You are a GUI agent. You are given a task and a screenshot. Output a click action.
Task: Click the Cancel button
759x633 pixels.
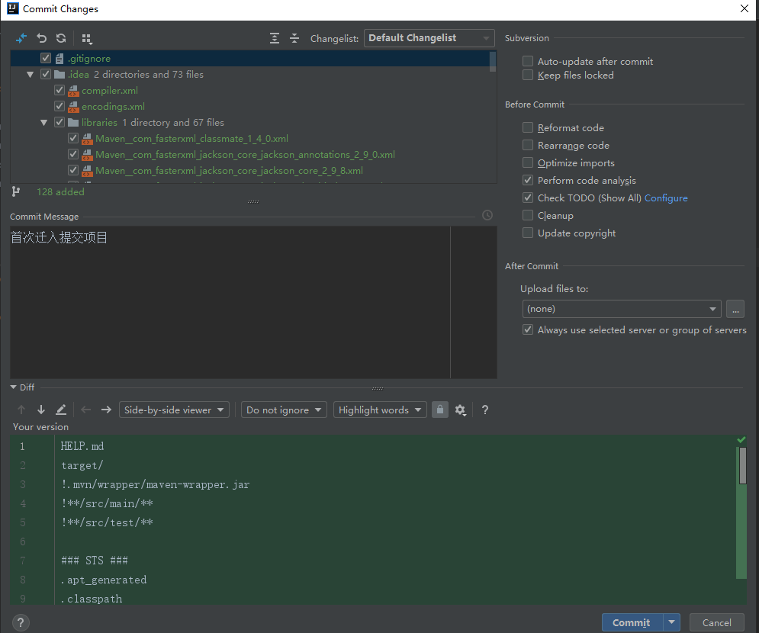[x=717, y=622]
